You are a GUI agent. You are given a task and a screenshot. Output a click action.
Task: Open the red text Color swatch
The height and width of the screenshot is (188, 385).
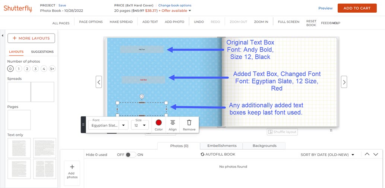[159, 123]
